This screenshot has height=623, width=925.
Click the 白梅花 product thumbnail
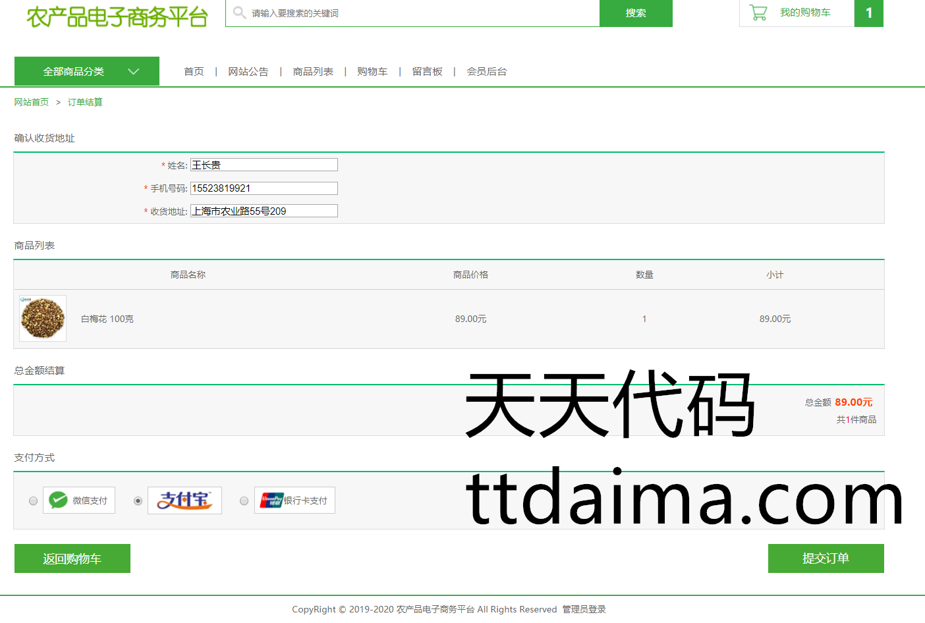point(43,318)
